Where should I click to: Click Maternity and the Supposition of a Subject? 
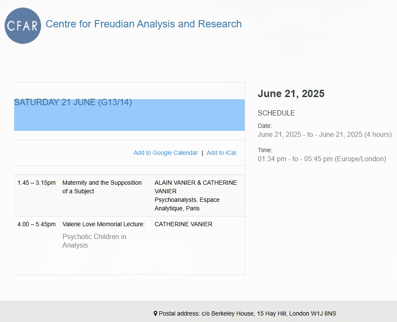pyautogui.click(x=102, y=187)
